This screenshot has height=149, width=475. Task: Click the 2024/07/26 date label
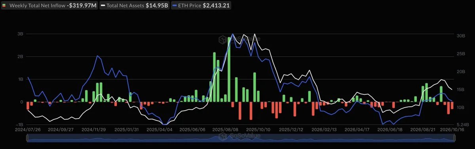click(x=28, y=129)
